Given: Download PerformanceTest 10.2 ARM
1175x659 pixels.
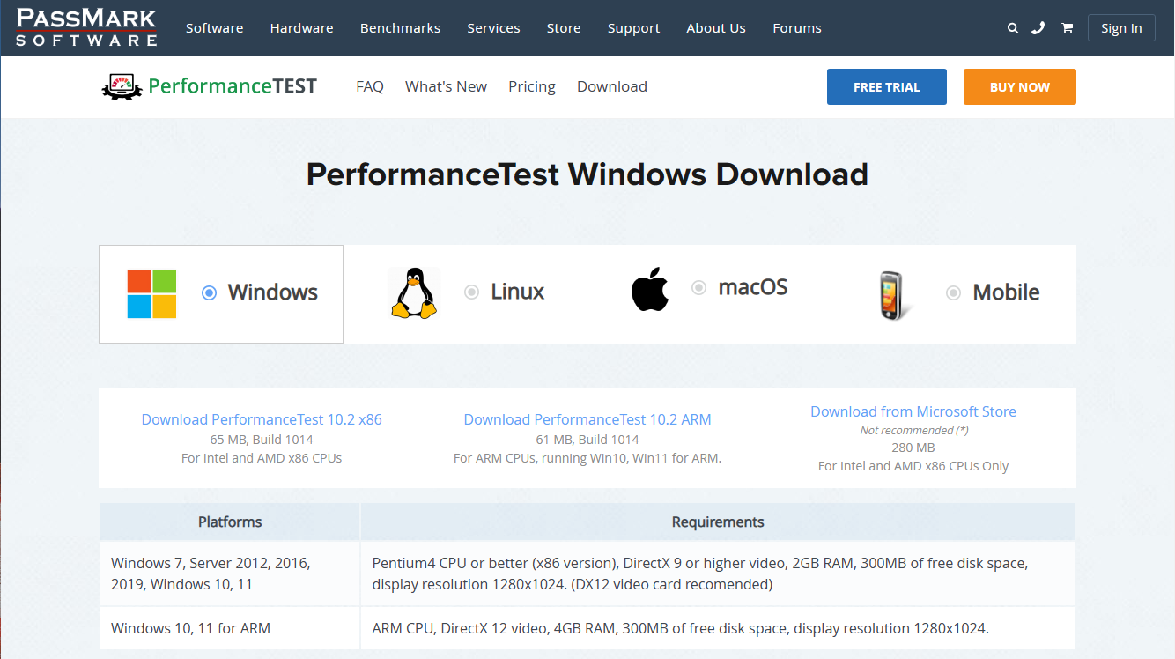Looking at the screenshot, I should click(x=587, y=419).
